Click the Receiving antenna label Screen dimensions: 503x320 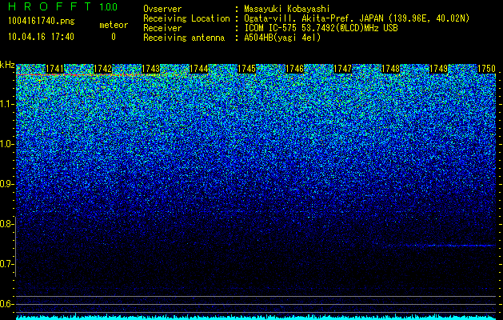click(184, 38)
